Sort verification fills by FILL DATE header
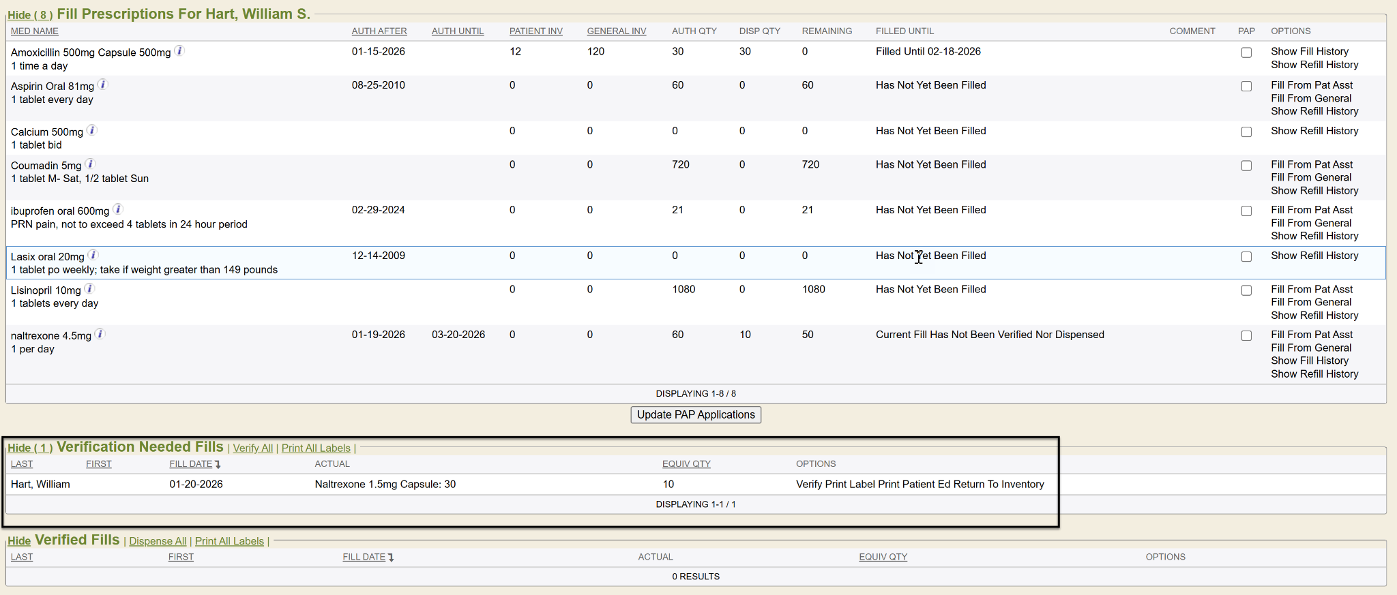The height and width of the screenshot is (595, 1397). coord(191,464)
